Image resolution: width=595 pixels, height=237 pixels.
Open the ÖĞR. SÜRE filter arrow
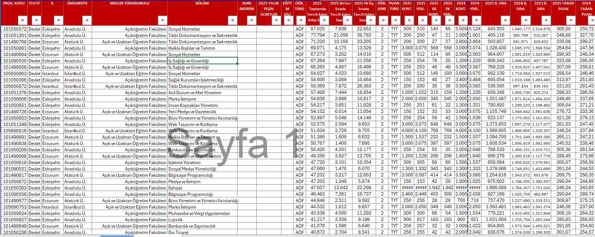pyautogui.click(x=384, y=20)
